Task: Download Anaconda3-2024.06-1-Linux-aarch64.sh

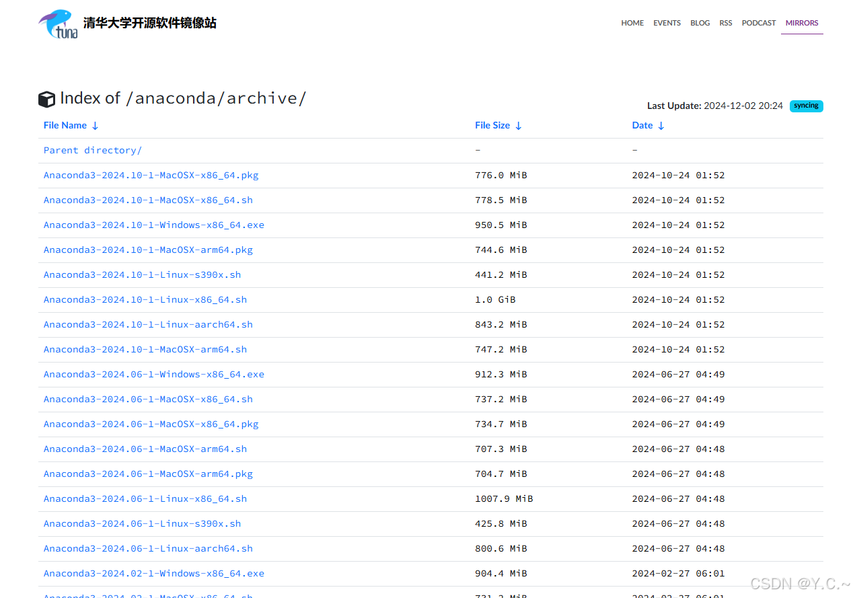Action: (x=148, y=548)
